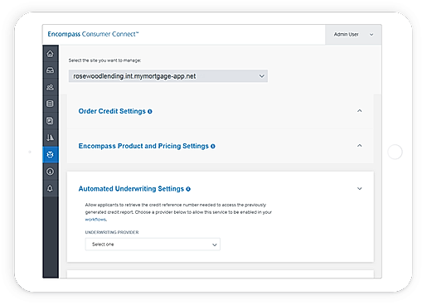Toggle the Order Credit Settings chevron
The image size is (422, 305).
coord(359,111)
